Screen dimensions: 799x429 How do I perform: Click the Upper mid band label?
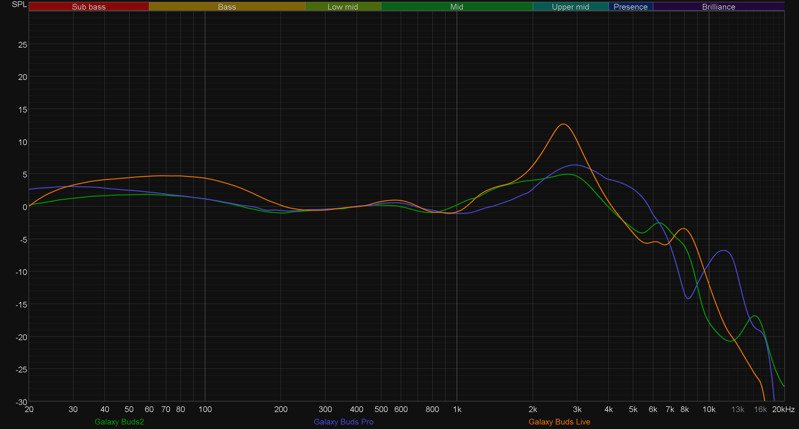[x=570, y=6]
